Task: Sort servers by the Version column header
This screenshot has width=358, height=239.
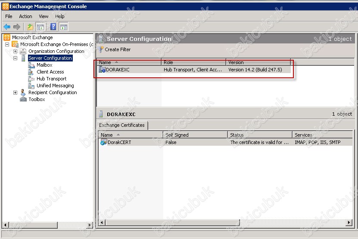Action: coord(258,62)
